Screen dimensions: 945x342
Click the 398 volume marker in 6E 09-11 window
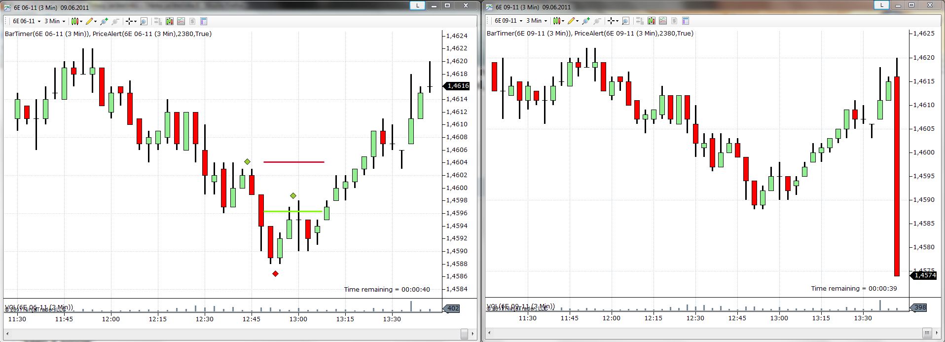(919, 307)
